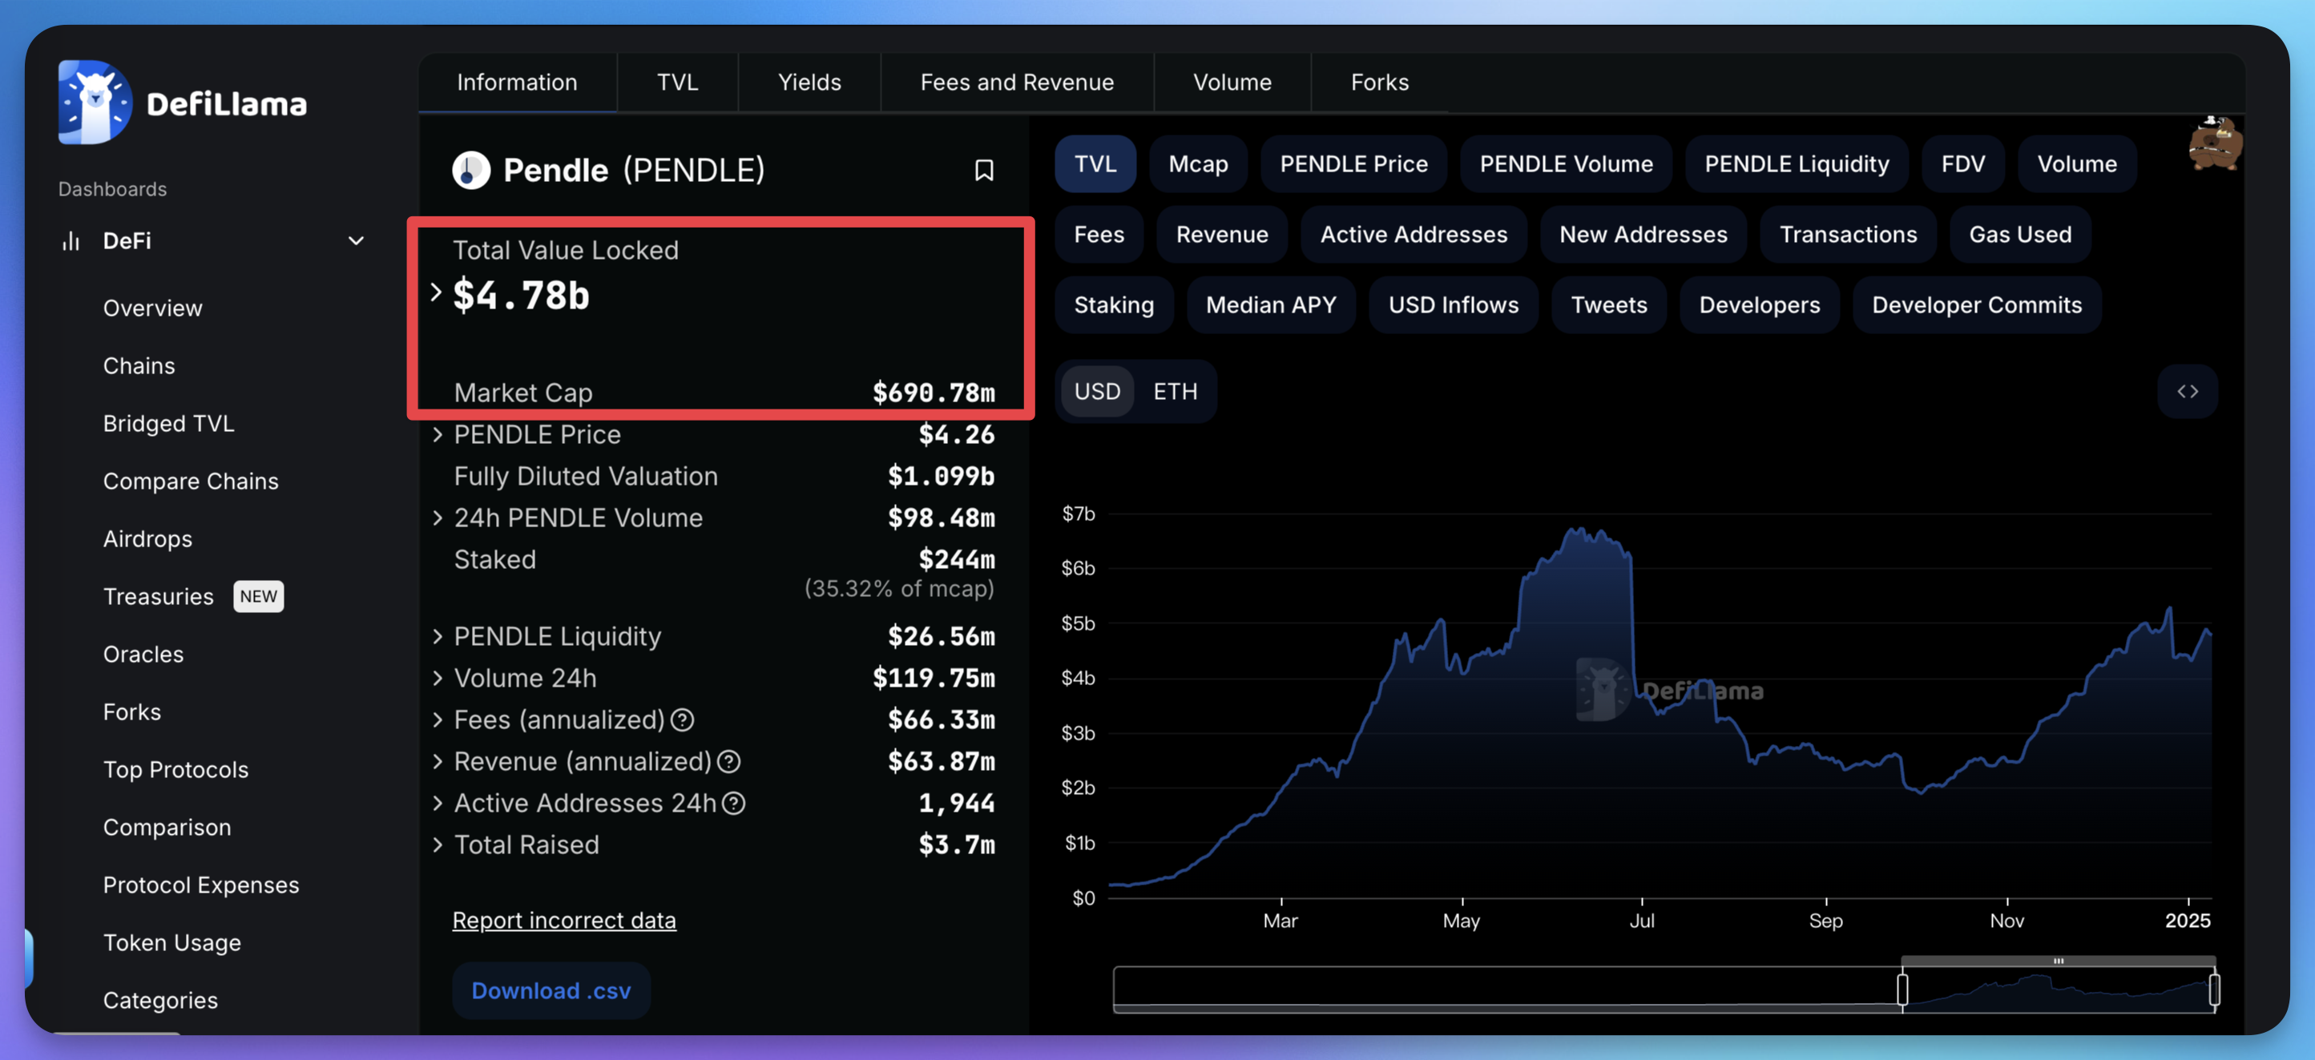Expand the Fees annualized row
Image resolution: width=2315 pixels, height=1060 pixels.
pyautogui.click(x=438, y=719)
